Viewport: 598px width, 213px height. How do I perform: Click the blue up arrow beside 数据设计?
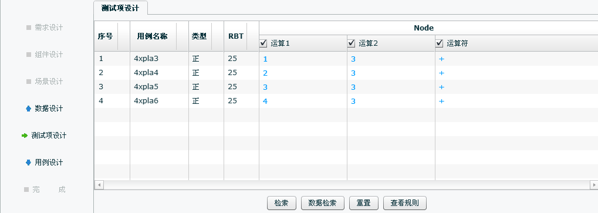click(28, 109)
